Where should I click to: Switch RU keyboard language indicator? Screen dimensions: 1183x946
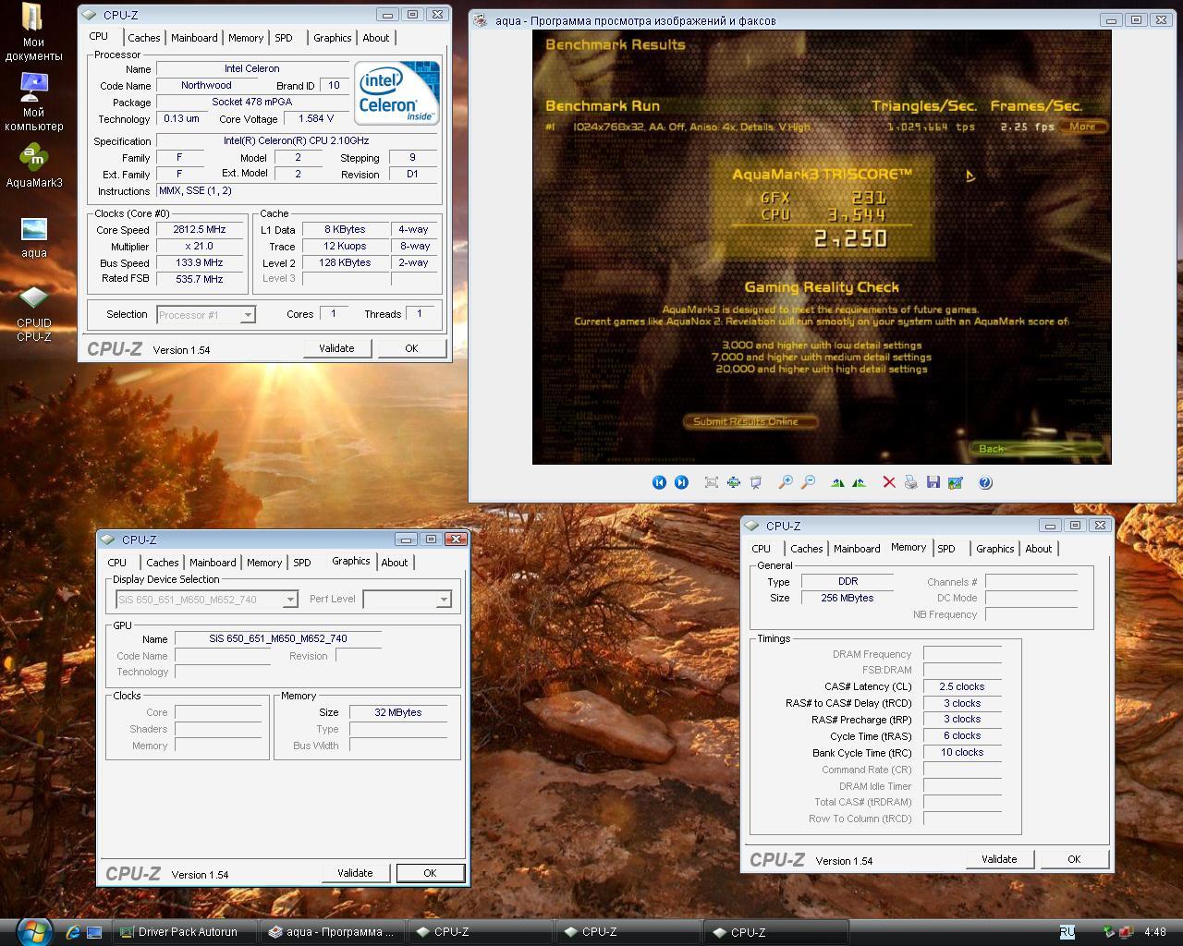(x=1067, y=932)
